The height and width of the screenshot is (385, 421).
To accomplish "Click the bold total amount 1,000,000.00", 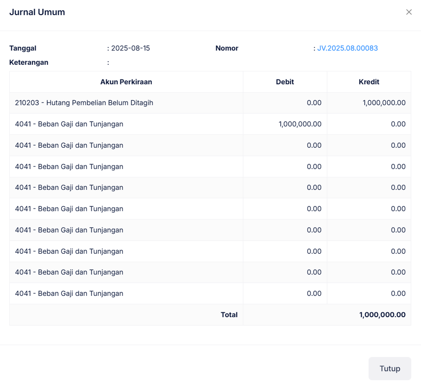I will tap(382, 315).
